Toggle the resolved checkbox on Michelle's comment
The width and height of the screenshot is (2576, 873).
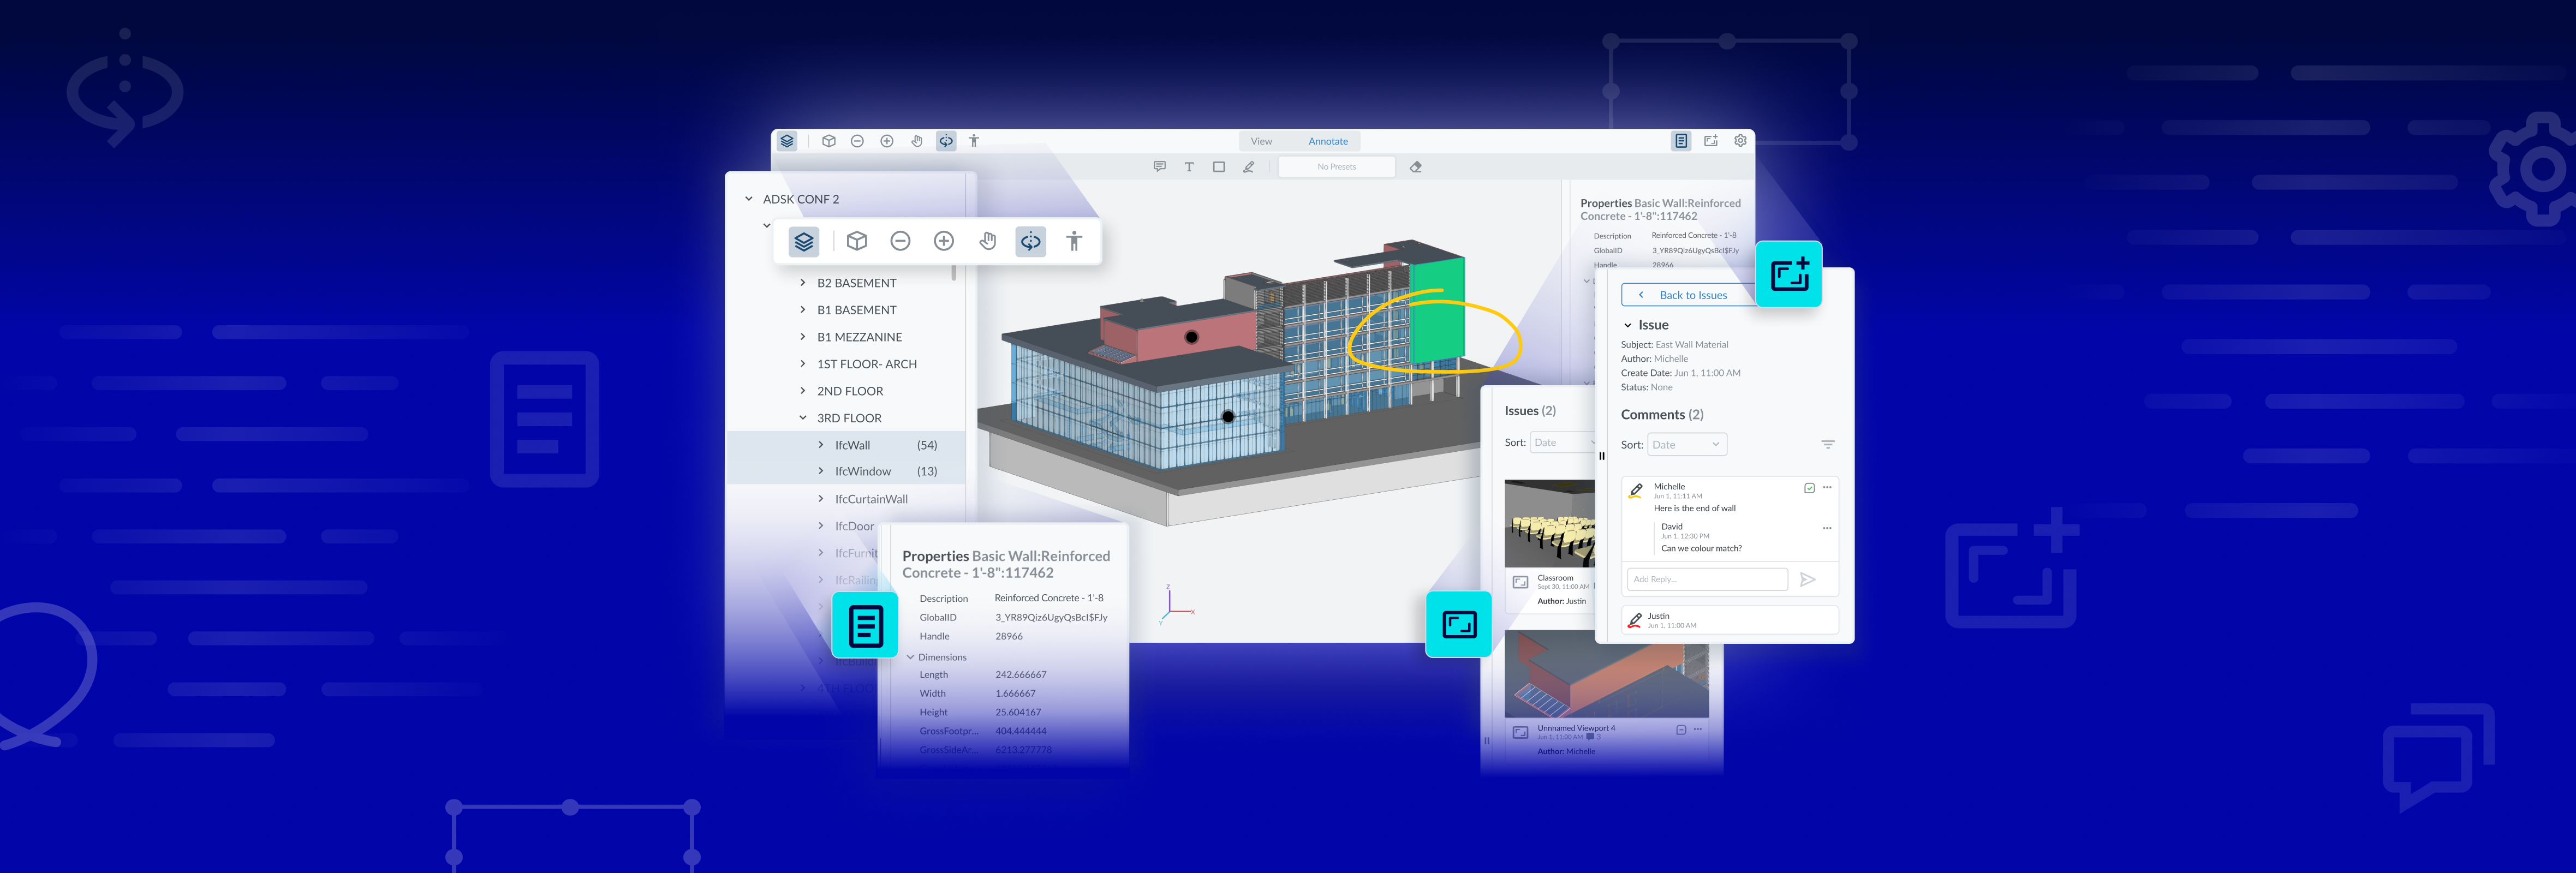[1809, 488]
